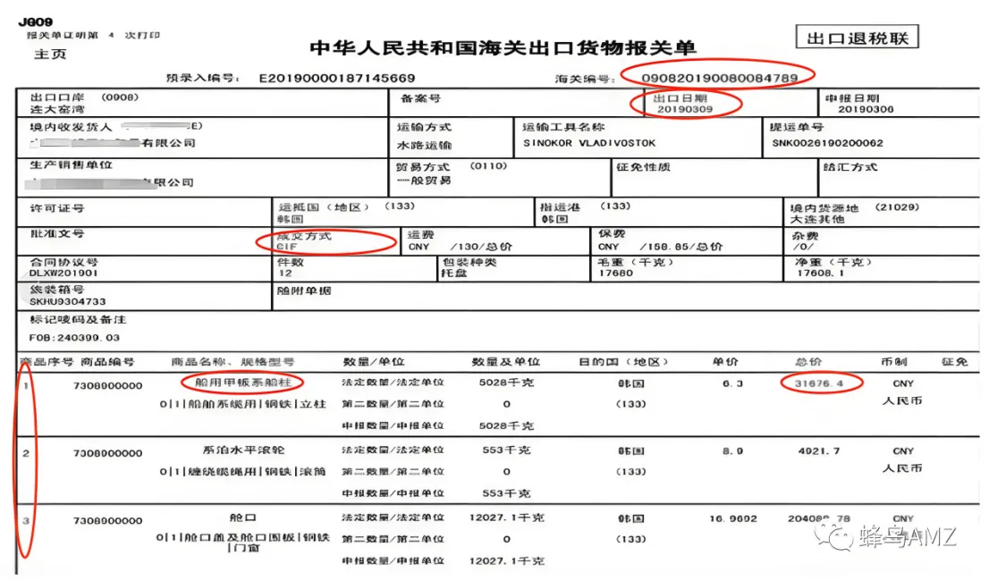Select packaging type 托盘
The image size is (989, 581).
454,273
